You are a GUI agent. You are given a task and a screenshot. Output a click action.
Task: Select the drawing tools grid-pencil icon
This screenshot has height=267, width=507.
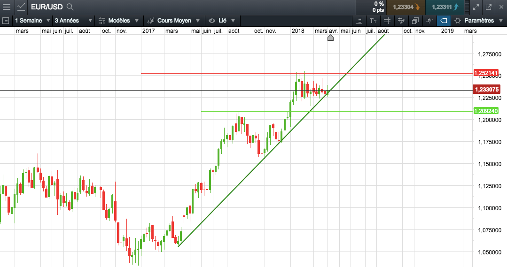click(x=401, y=21)
